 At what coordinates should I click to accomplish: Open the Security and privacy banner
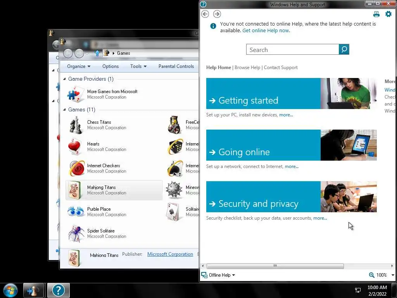click(263, 197)
